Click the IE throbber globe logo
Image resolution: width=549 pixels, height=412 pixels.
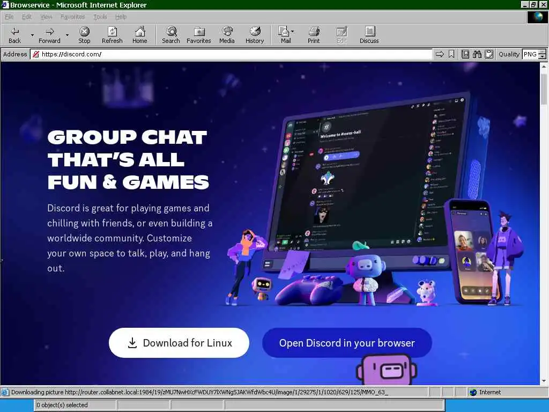click(537, 17)
